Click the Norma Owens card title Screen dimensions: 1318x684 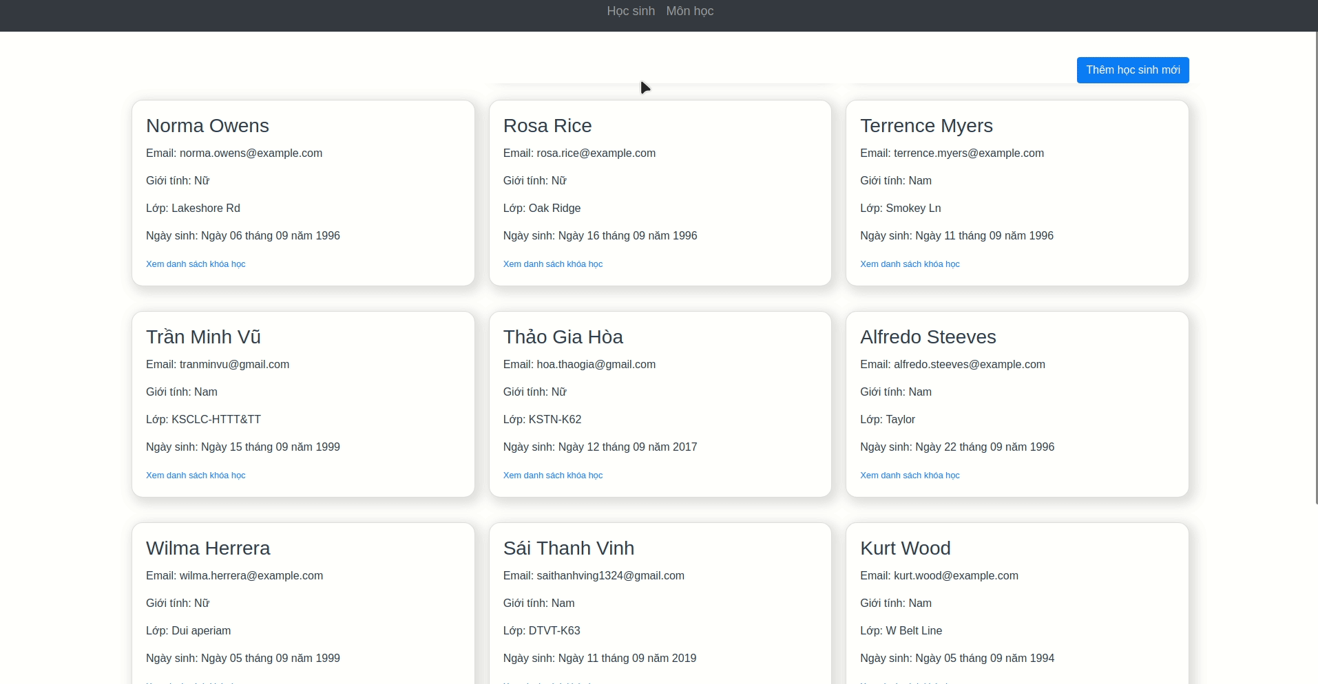click(207, 126)
